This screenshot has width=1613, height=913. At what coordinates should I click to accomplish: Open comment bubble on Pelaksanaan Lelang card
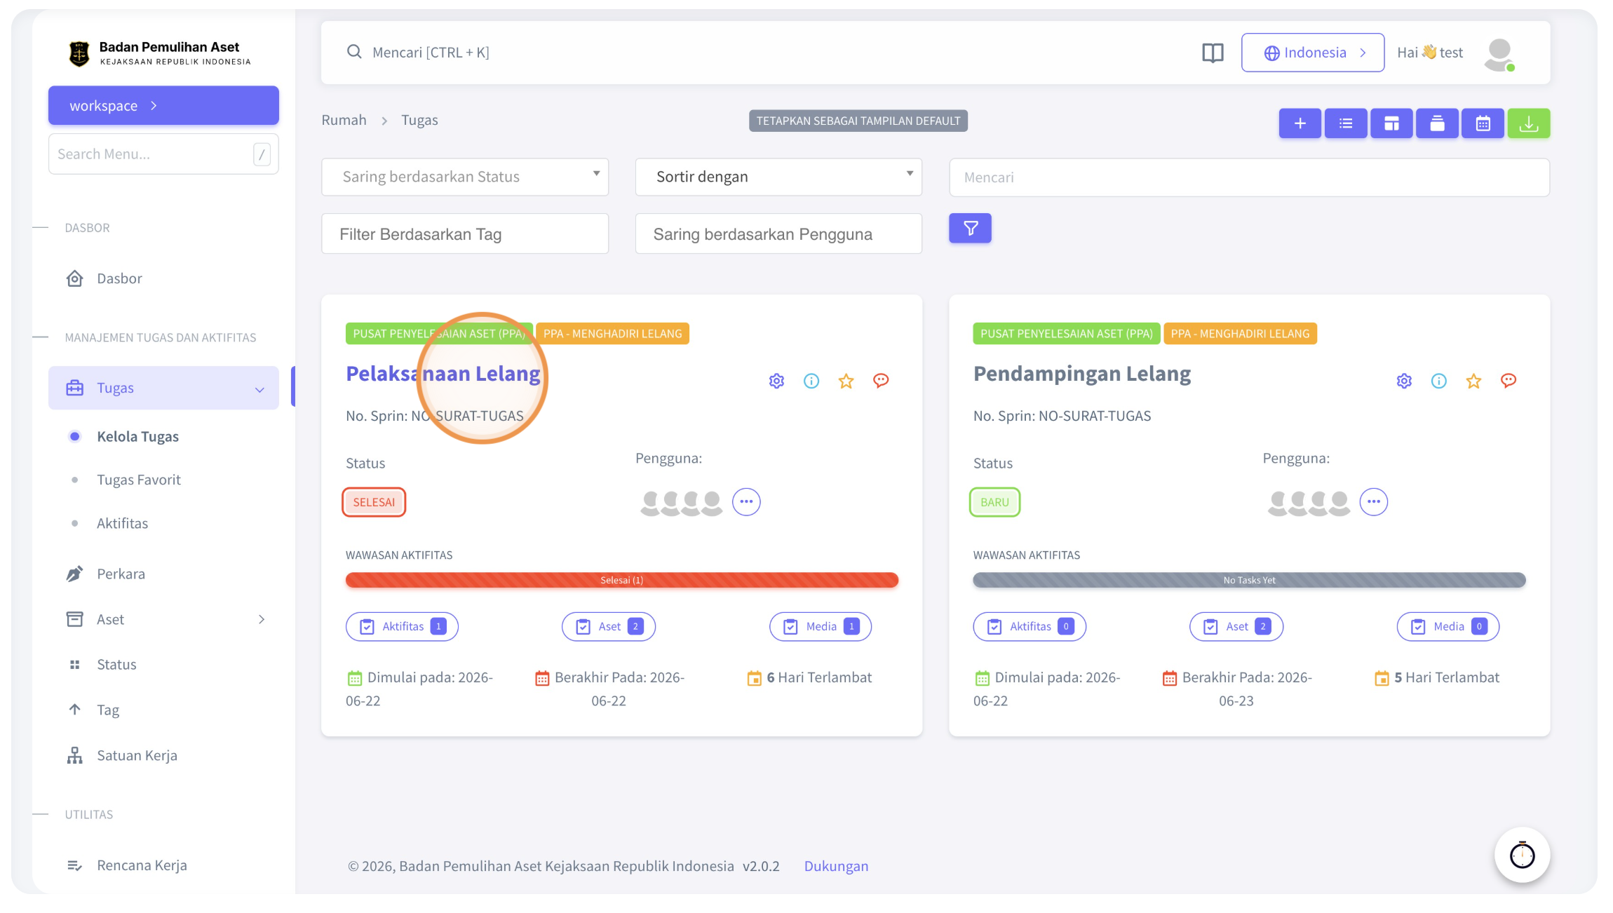(881, 381)
